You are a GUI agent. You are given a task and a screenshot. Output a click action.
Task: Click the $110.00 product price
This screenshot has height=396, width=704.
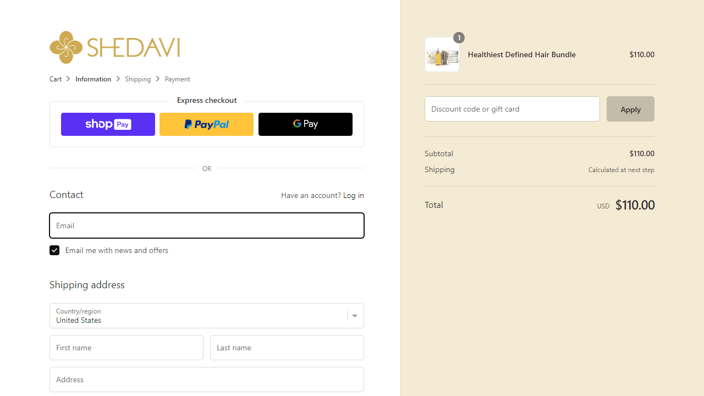click(x=642, y=54)
